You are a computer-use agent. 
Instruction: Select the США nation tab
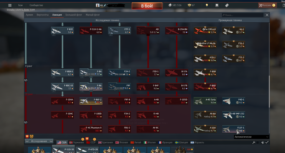62,143
